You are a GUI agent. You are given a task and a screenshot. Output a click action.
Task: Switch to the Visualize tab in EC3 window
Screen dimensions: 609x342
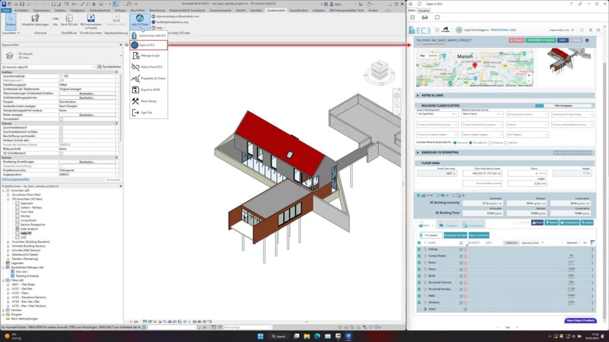click(423, 11)
